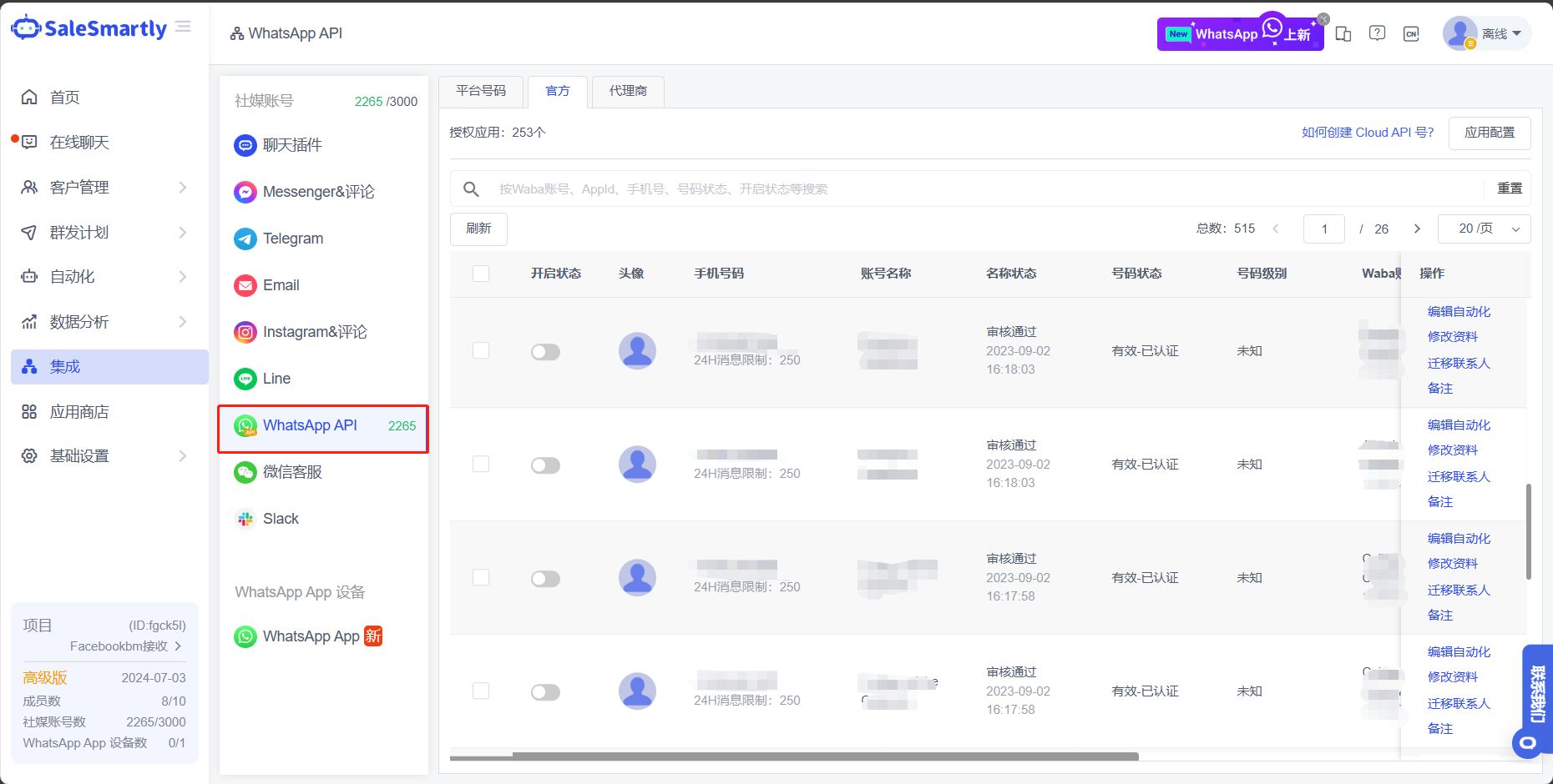Viewport: 1553px width, 784px height.
Task: Select the Instagram&评论 icon
Action: point(245,332)
